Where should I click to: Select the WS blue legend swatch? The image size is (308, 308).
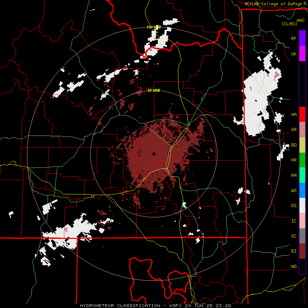point(302,190)
